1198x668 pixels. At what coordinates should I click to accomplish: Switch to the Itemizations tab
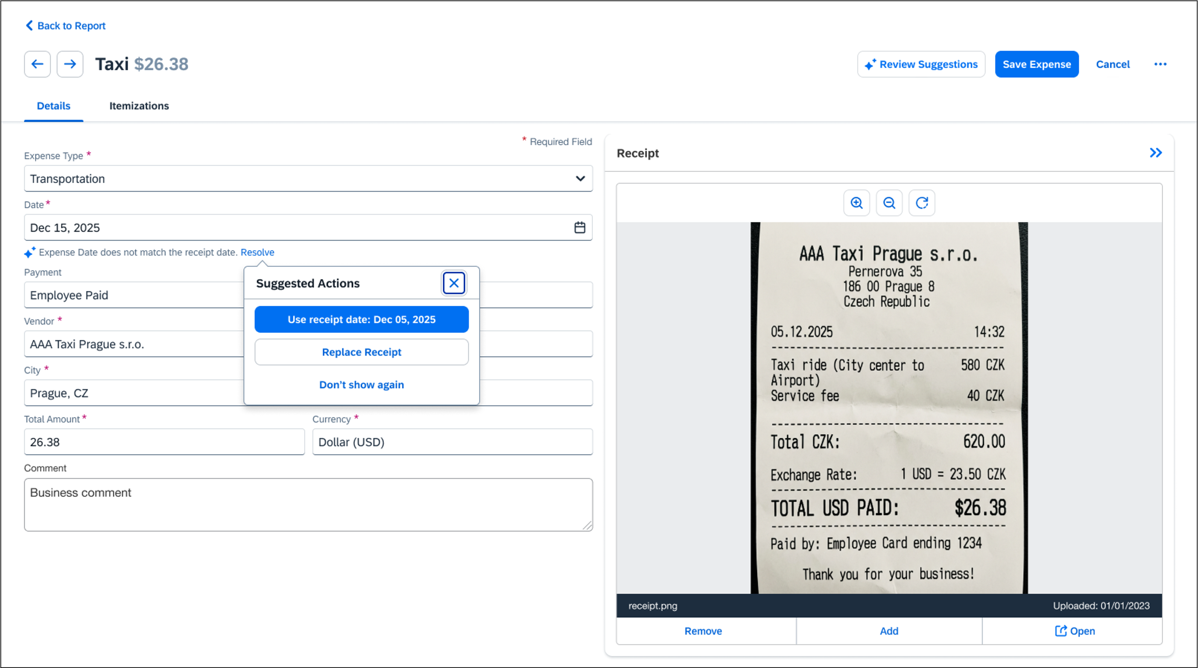pyautogui.click(x=138, y=106)
